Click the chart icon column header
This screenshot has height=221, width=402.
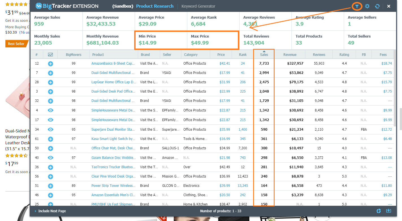tap(50, 54)
